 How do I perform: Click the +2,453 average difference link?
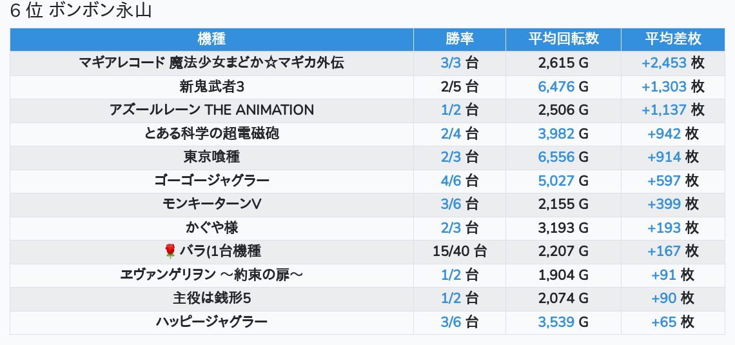pos(664,63)
